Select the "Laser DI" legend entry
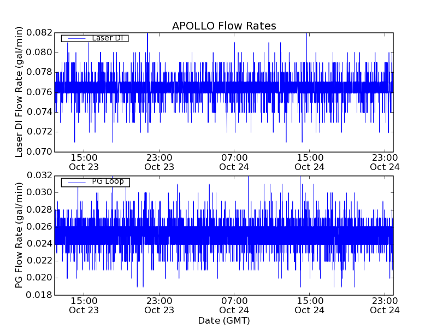The image size is (437, 328). point(95,38)
